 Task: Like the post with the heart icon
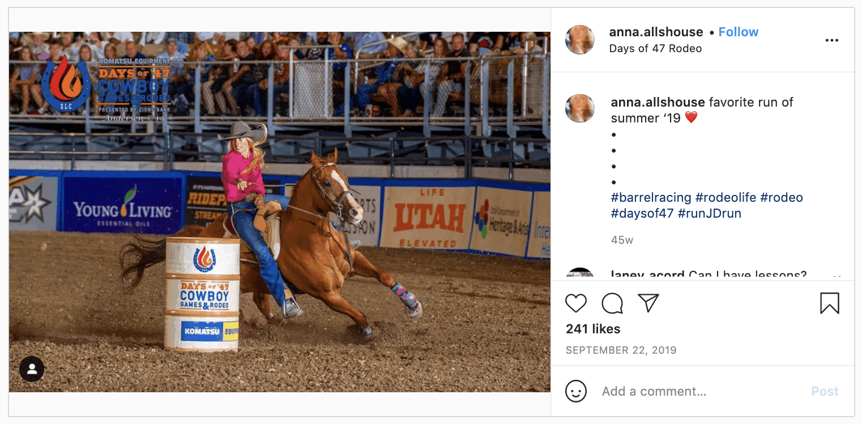tap(576, 303)
